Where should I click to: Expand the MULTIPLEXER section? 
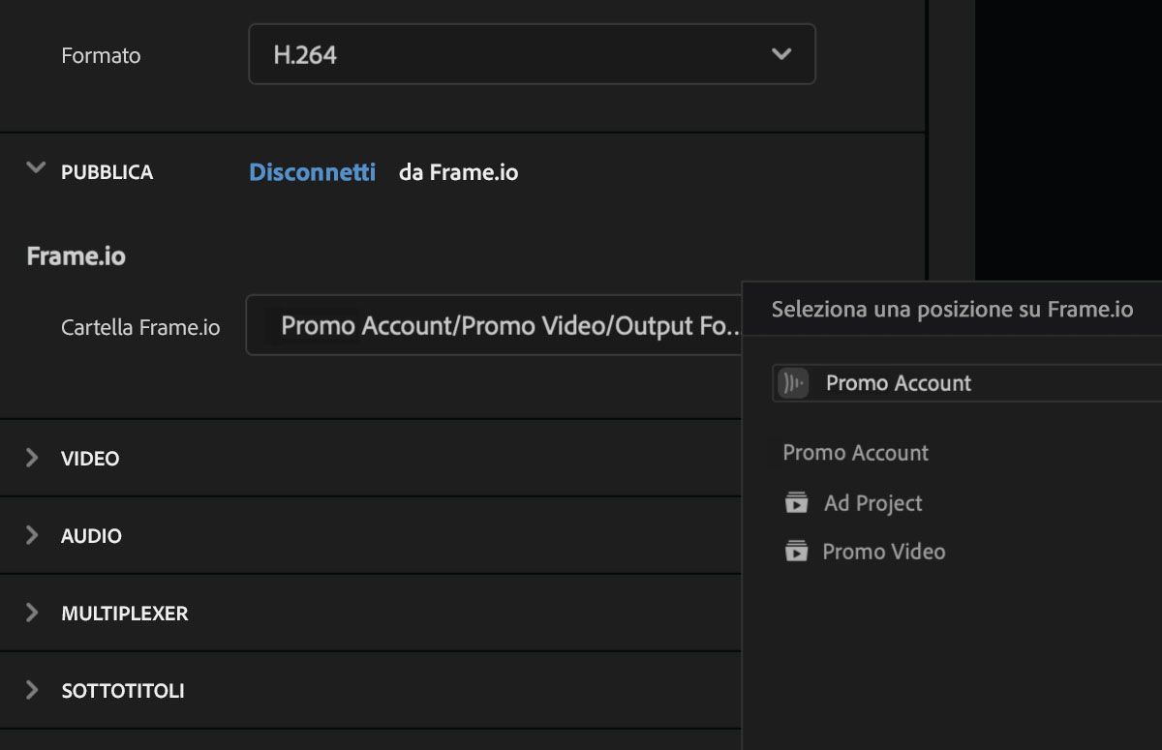(32, 613)
